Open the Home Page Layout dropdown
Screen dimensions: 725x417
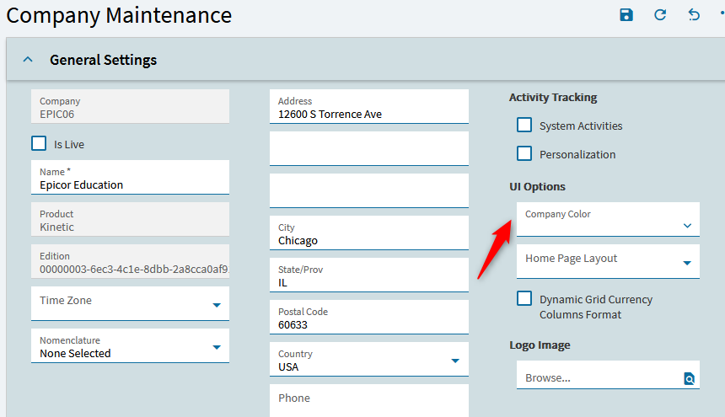coord(687,263)
